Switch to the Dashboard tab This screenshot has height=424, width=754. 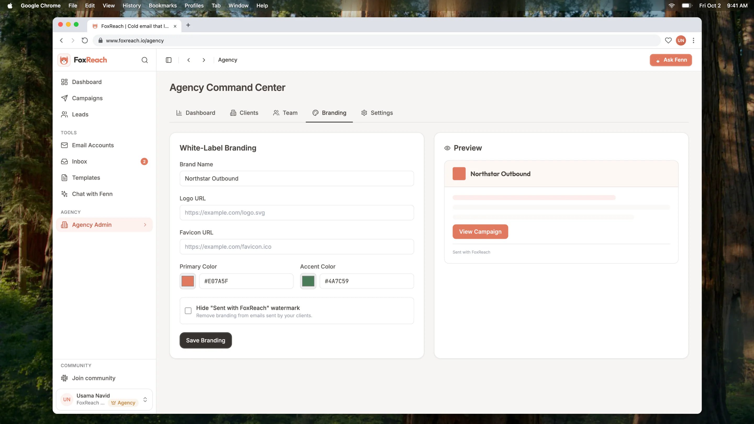coord(196,113)
